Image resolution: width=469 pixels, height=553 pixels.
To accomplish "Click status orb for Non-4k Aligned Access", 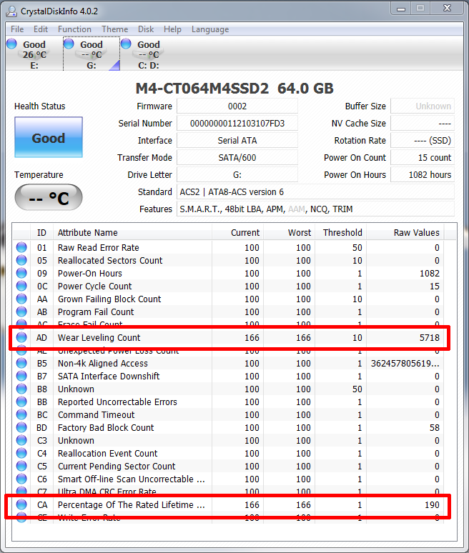I will pos(21,363).
